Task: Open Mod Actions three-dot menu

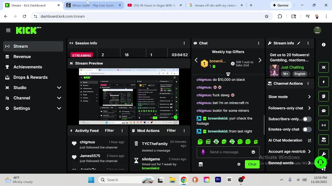Action: coord(184,131)
